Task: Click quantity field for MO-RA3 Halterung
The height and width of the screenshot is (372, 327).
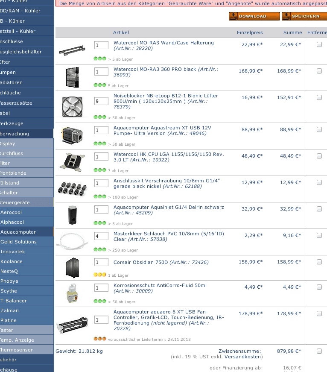Action: click(101, 45)
